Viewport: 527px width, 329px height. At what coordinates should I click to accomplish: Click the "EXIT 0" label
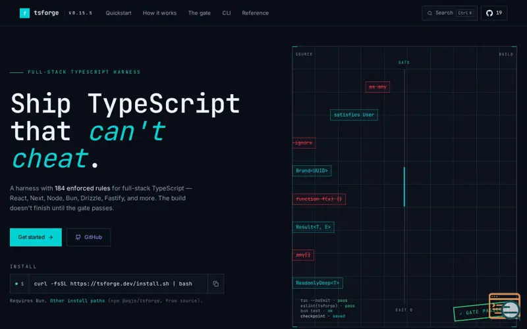(404, 310)
